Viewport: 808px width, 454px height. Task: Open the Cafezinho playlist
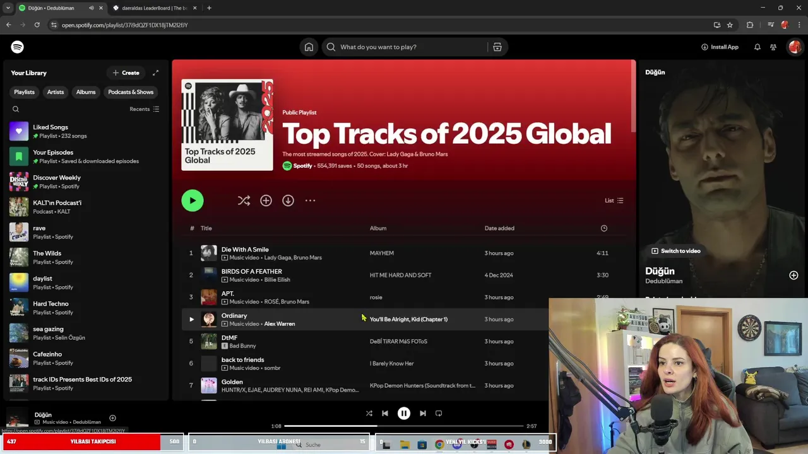click(x=85, y=358)
